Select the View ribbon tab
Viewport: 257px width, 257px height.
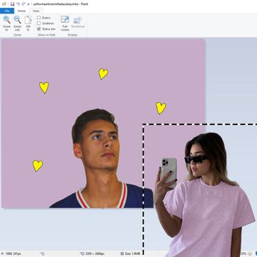click(36, 11)
